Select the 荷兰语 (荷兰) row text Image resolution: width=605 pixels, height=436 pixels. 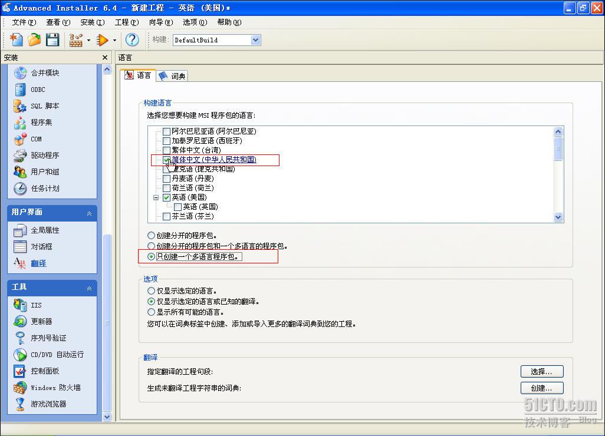coord(193,188)
